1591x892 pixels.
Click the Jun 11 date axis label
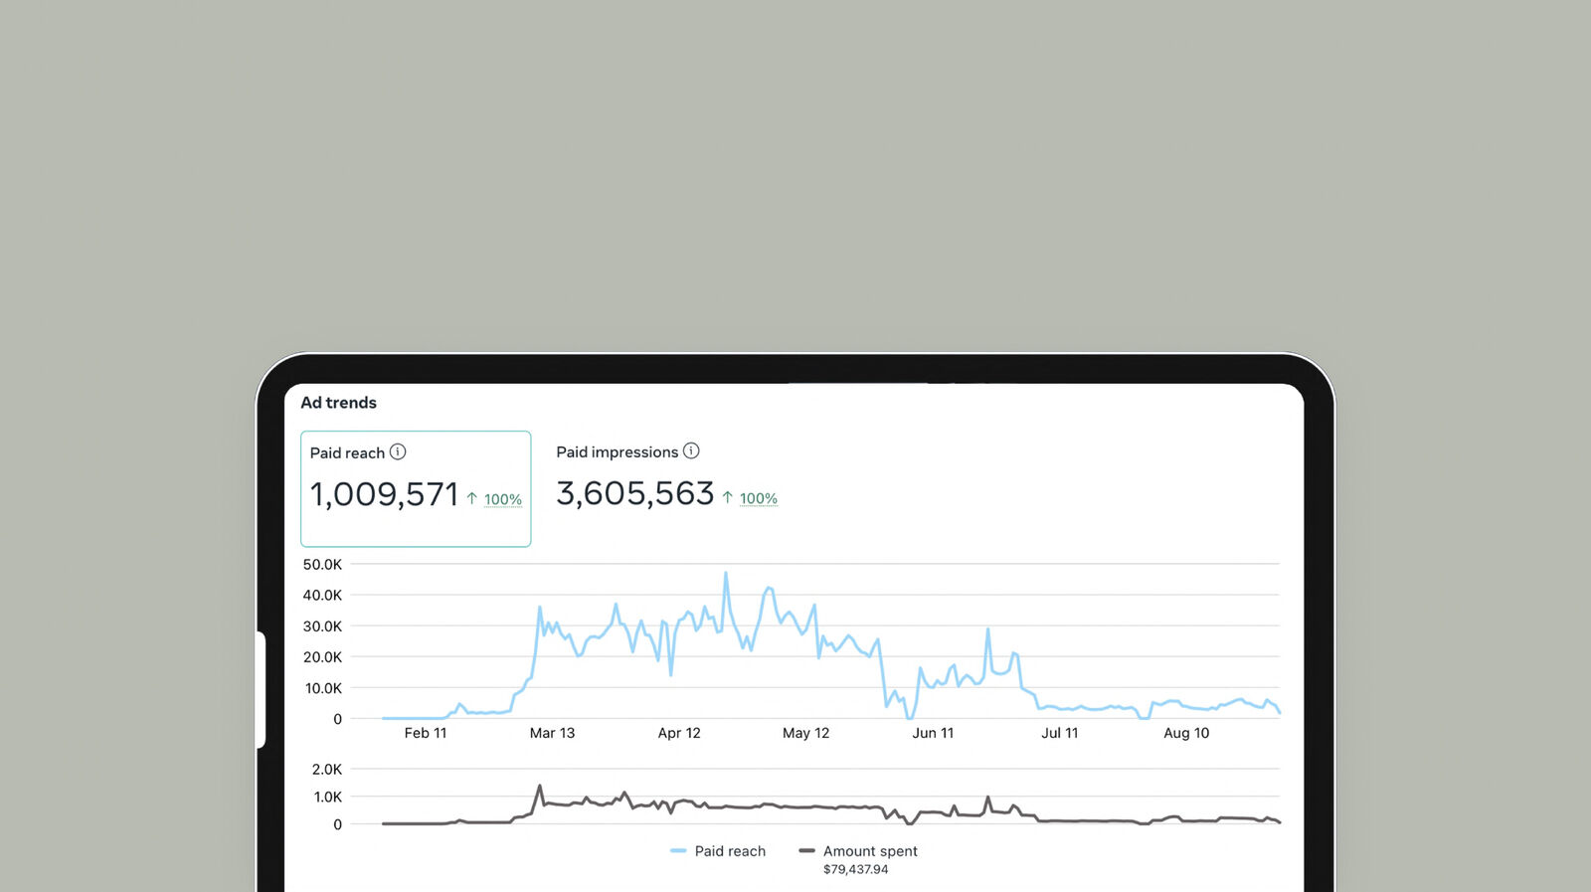coord(933,733)
